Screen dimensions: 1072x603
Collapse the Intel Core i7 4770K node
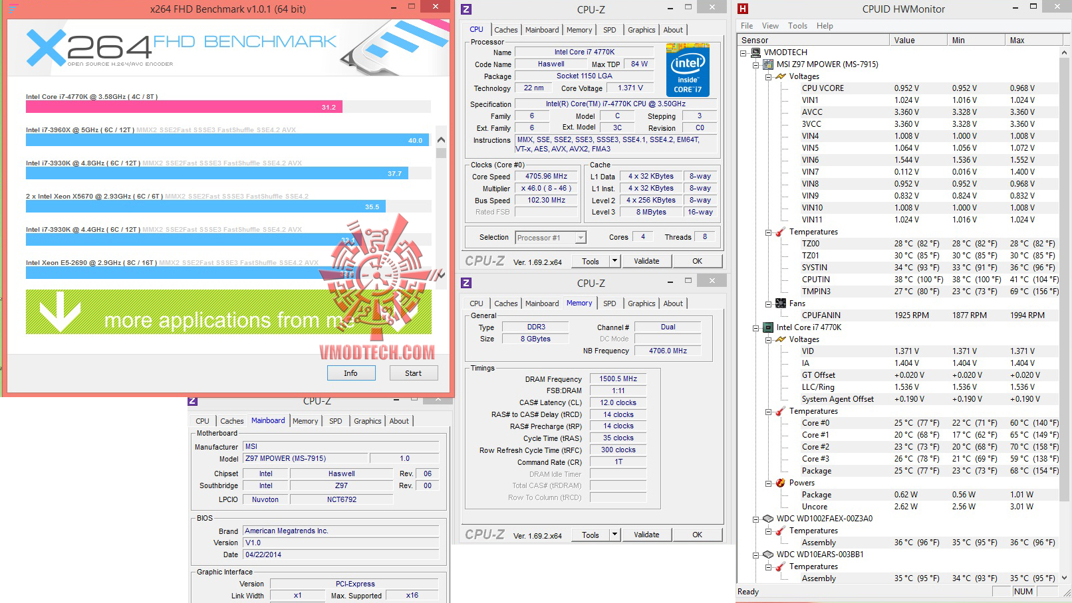(756, 328)
